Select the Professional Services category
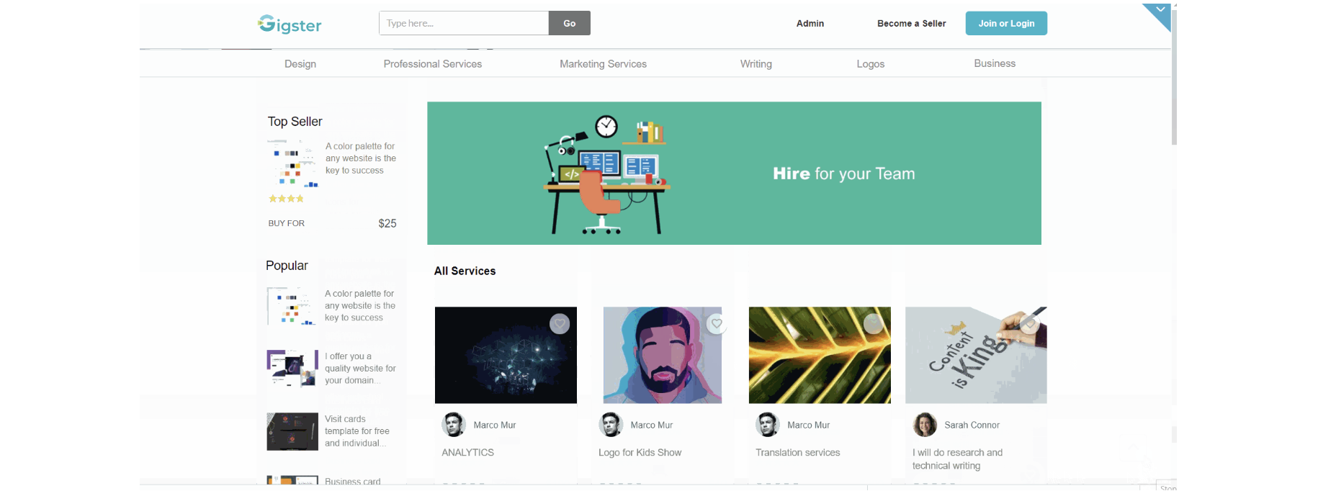The height and width of the screenshot is (491, 1318). 432,64
